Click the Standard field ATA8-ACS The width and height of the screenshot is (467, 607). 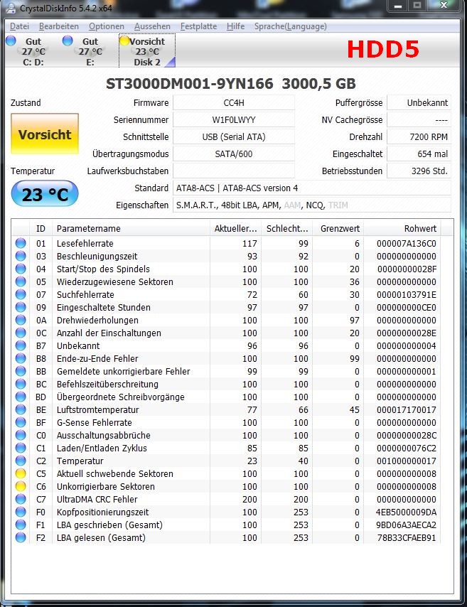312,188
